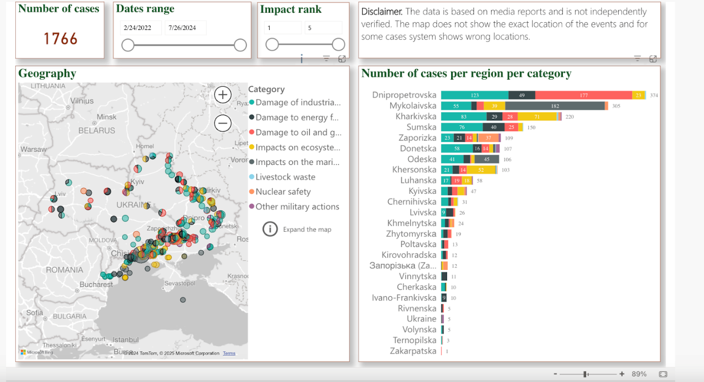Open focus mode icon under the Disclaimer box

tap(653, 59)
